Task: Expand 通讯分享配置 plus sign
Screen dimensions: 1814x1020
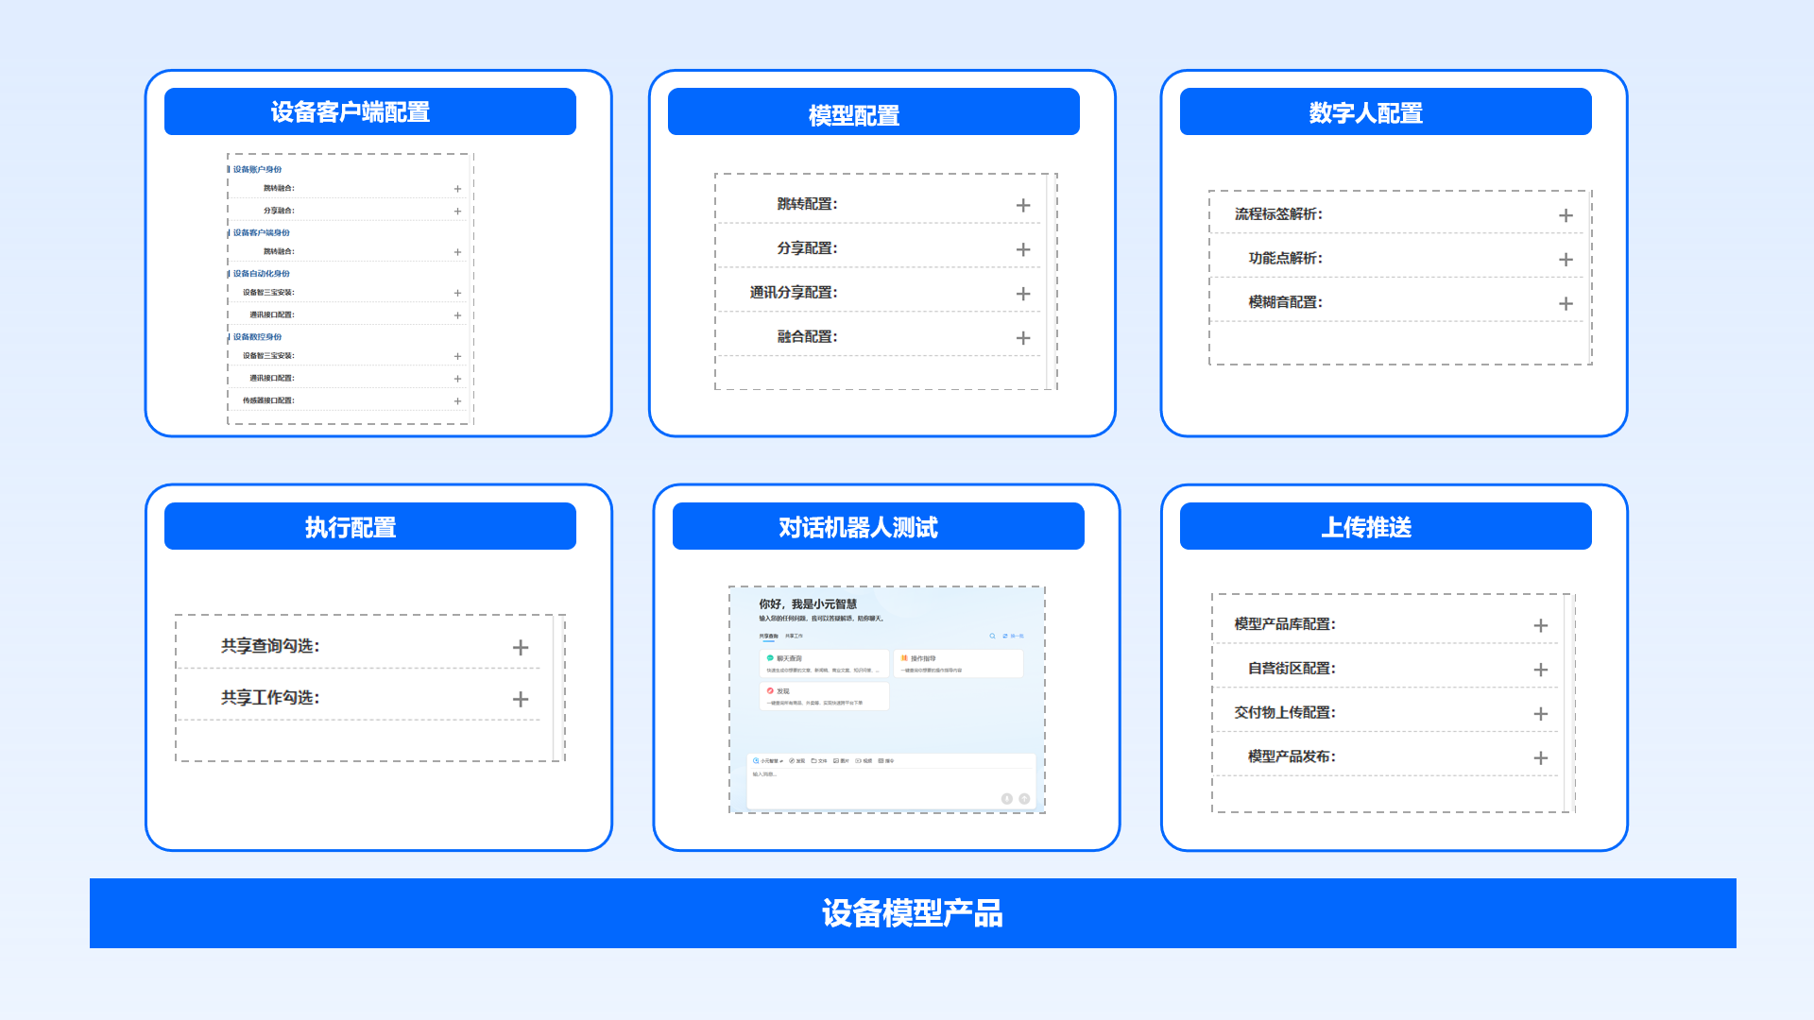Action: click(x=1022, y=294)
